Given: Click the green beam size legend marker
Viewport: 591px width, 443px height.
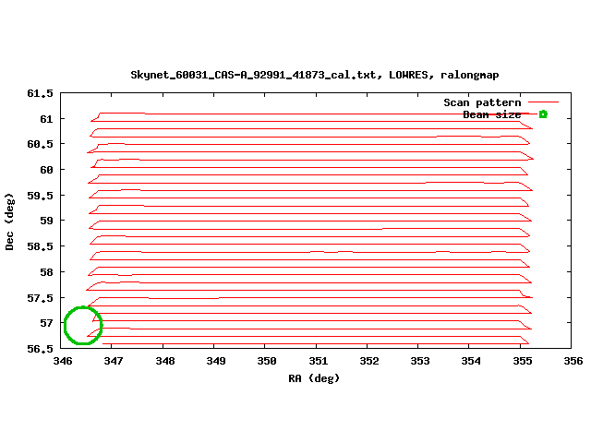Looking at the screenshot, I should tap(543, 114).
